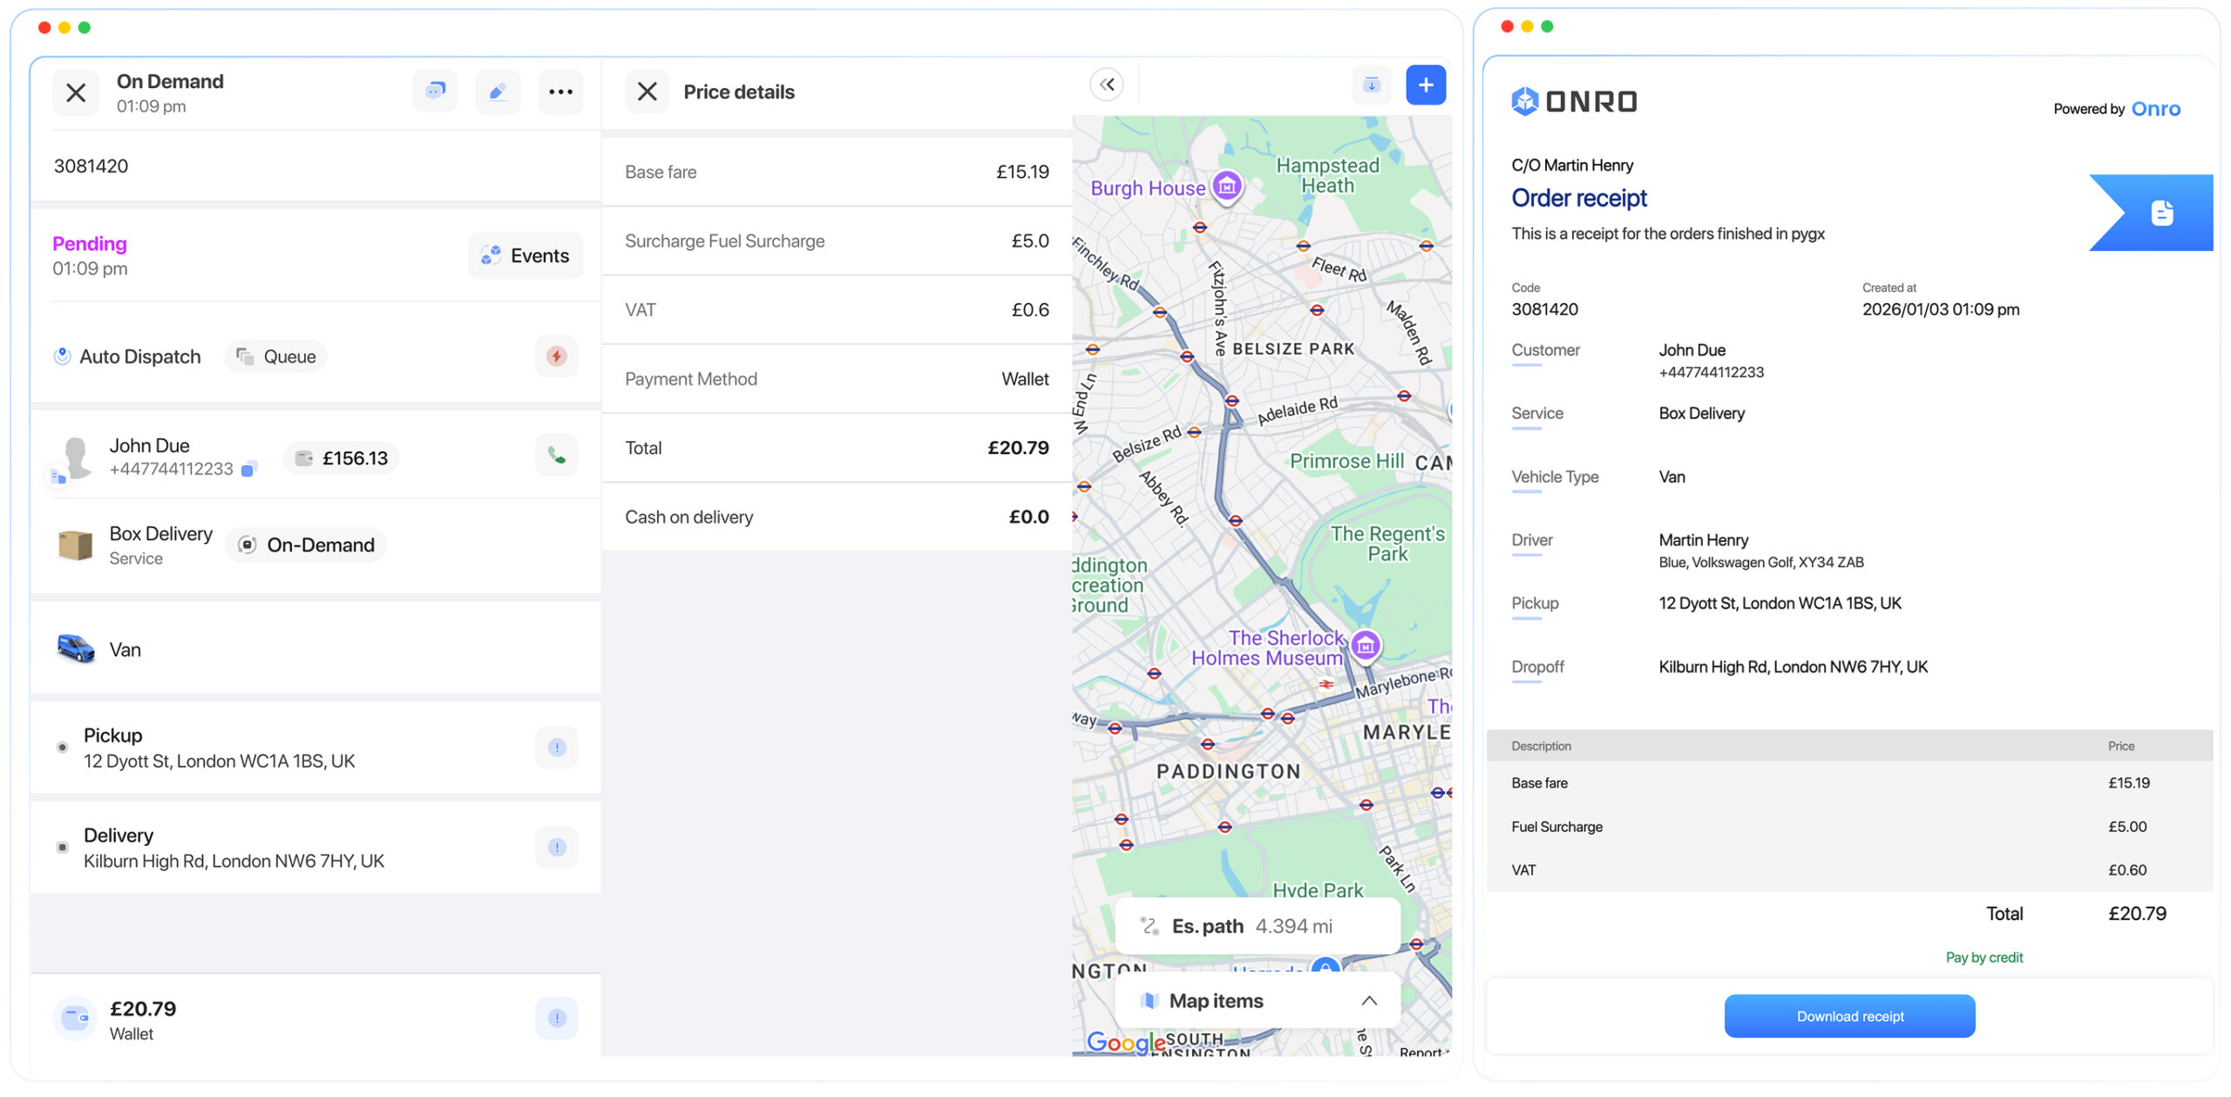Image resolution: width=2231 pixels, height=1097 pixels.
Task: Click the wallet icon next to £20.79
Action: coord(75,1017)
